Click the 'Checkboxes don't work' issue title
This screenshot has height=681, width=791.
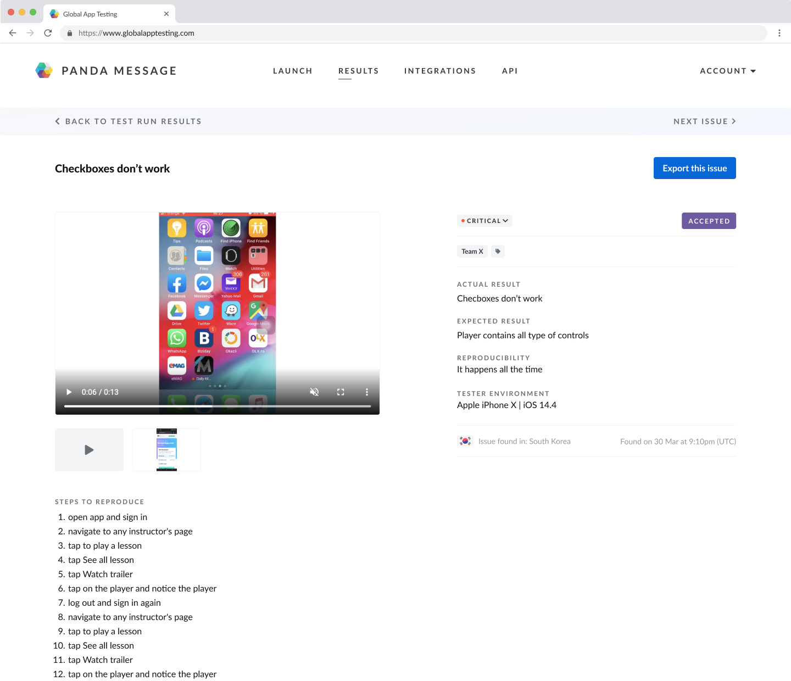[x=113, y=169]
